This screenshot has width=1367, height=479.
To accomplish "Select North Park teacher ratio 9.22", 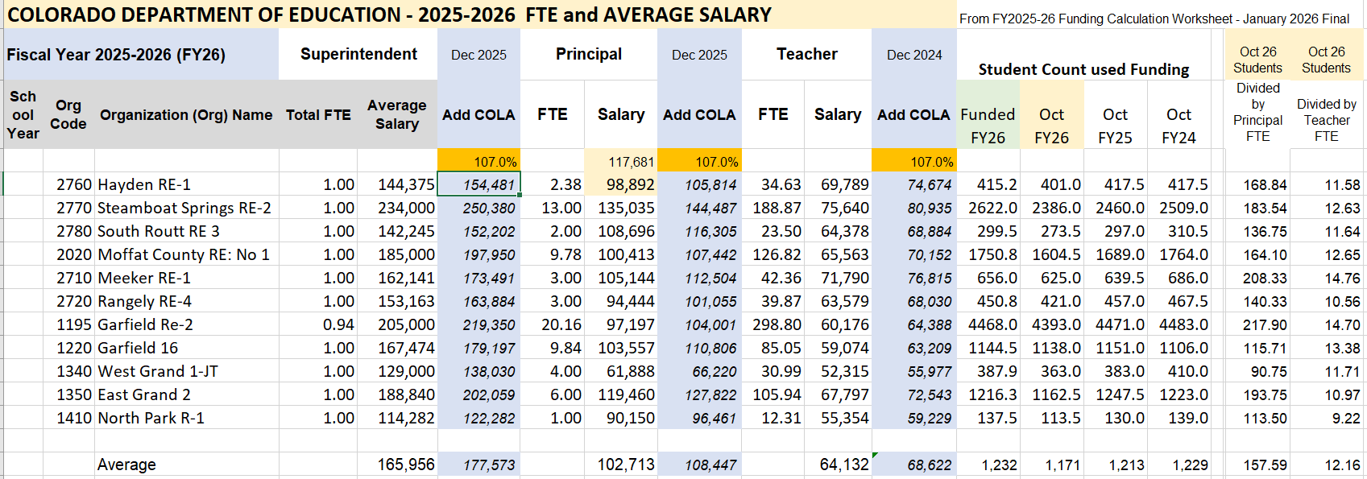I will pyautogui.click(x=1327, y=418).
